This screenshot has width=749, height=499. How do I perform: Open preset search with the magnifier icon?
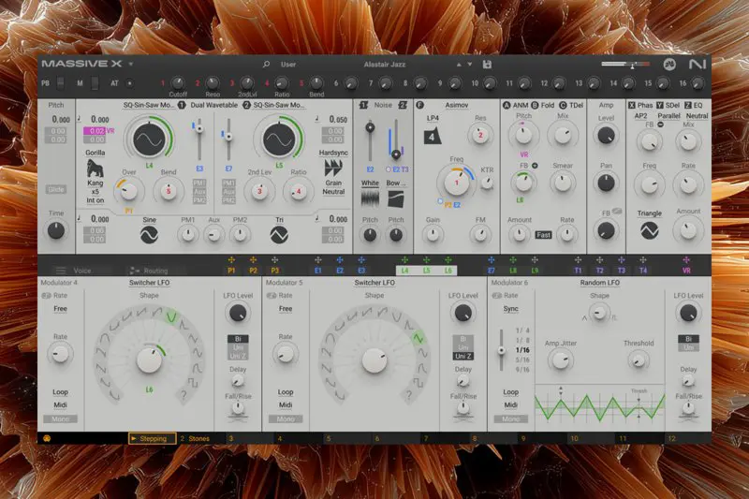pos(267,66)
